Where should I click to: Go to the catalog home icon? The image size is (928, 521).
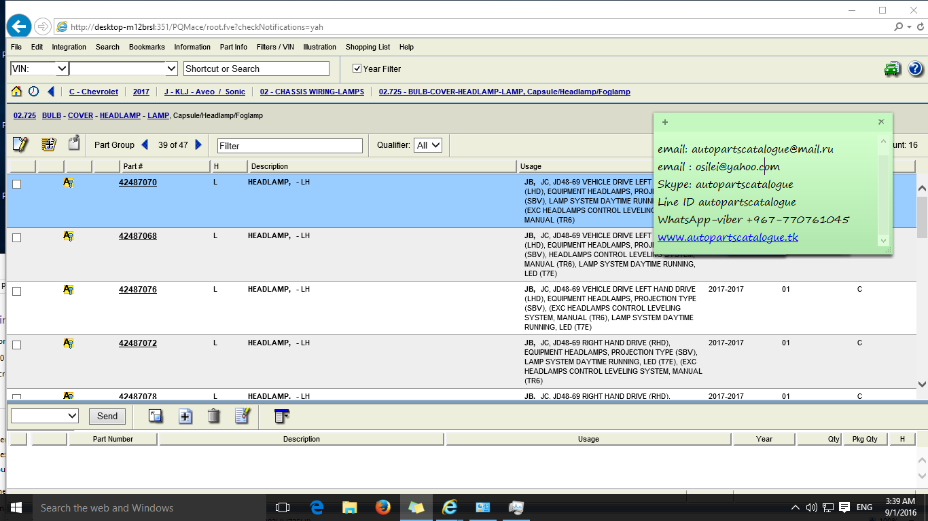[x=17, y=92]
